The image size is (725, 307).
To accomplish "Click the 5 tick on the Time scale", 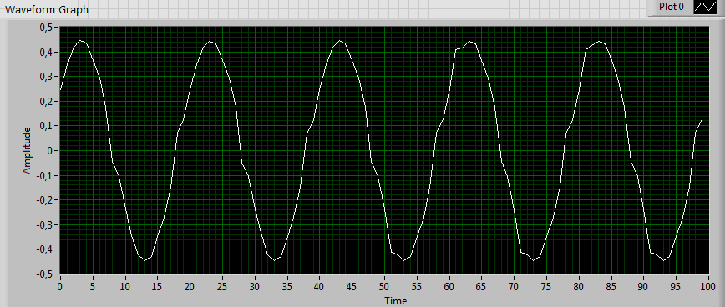I will coord(93,287).
